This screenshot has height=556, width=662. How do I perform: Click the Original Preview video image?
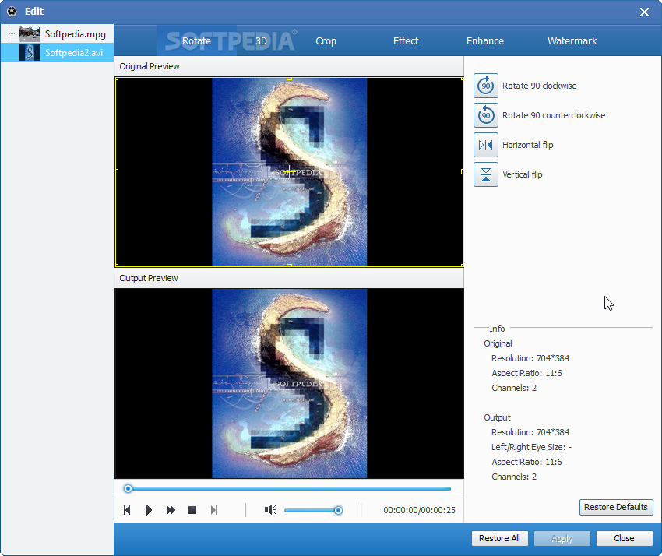[289, 172]
